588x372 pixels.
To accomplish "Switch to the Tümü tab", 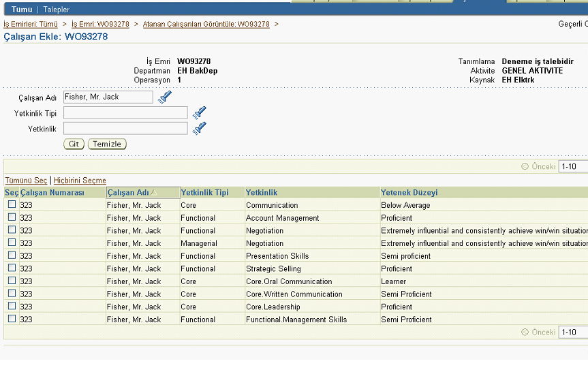I will tap(22, 10).
